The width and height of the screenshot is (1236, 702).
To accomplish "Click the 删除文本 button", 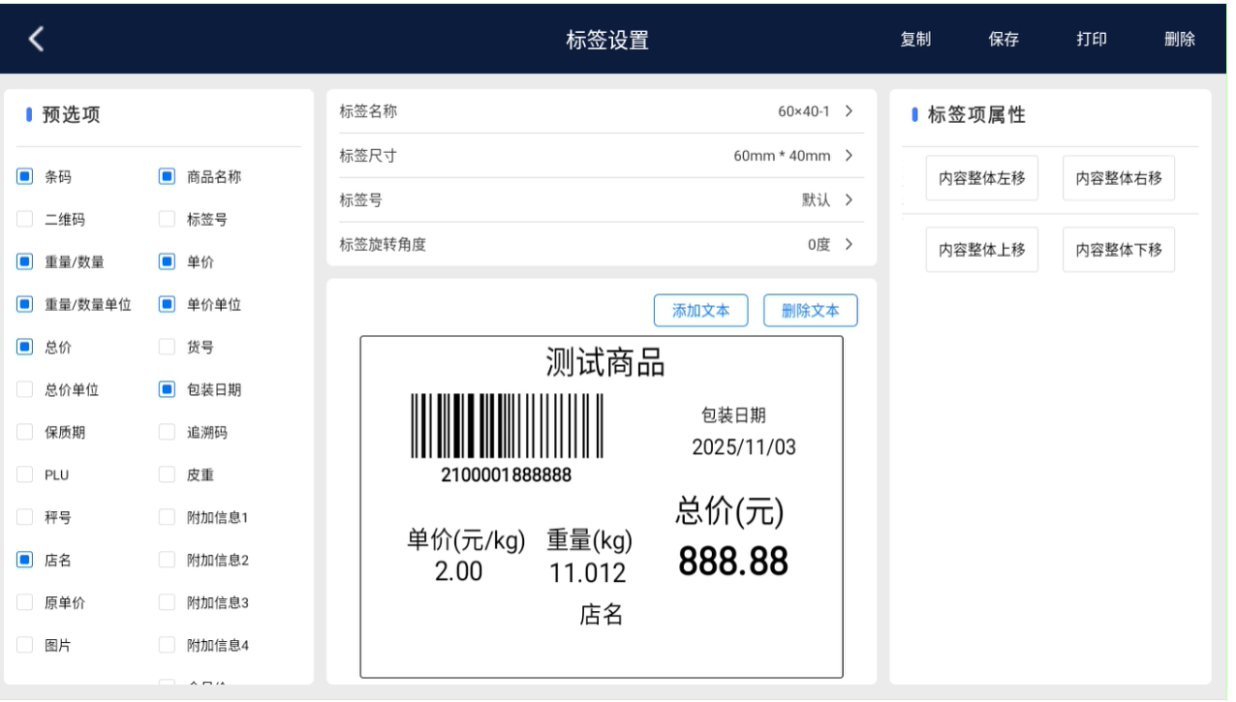I will [811, 311].
